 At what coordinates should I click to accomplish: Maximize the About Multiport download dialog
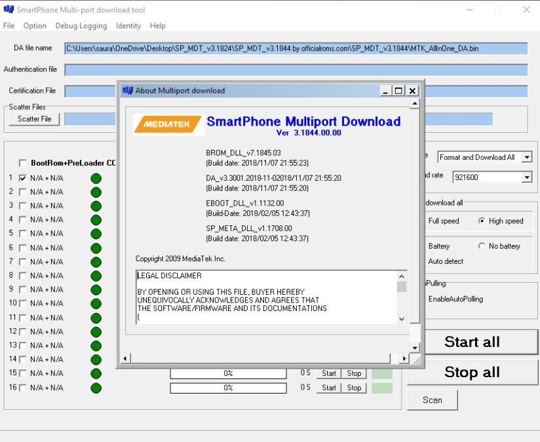pyautogui.click(x=398, y=91)
